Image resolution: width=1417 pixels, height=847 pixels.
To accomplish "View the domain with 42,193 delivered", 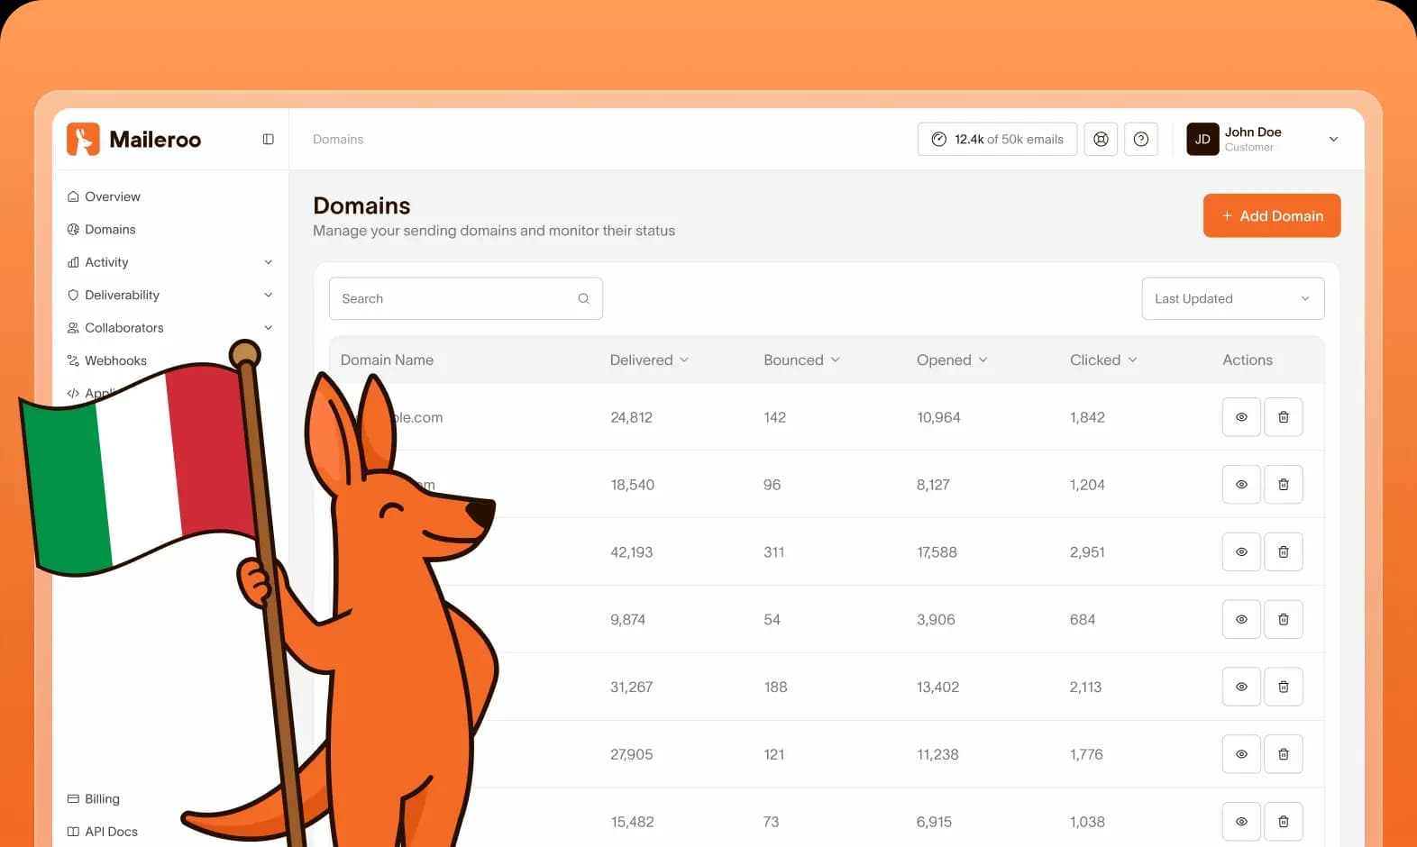I will tap(1241, 552).
